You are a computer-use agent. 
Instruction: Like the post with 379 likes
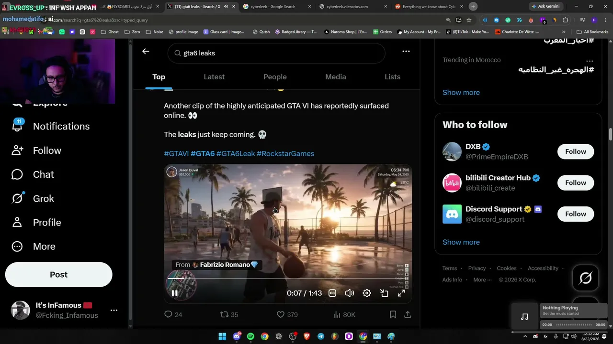coord(287,314)
